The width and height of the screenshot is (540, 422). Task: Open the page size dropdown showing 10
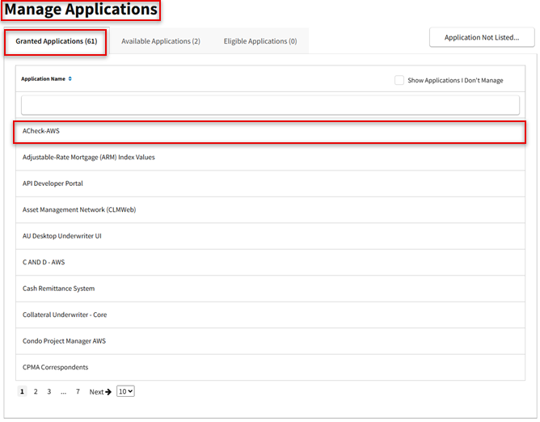(x=125, y=391)
